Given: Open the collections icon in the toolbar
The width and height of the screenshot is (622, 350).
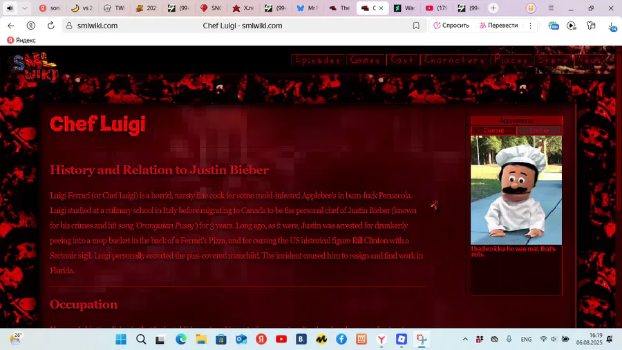Looking at the screenshot, I should [x=591, y=26].
